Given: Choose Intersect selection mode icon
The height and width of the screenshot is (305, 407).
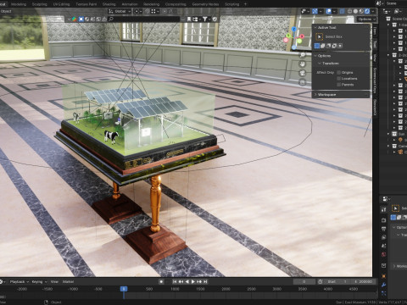Looking at the screenshot, I should (x=340, y=46).
